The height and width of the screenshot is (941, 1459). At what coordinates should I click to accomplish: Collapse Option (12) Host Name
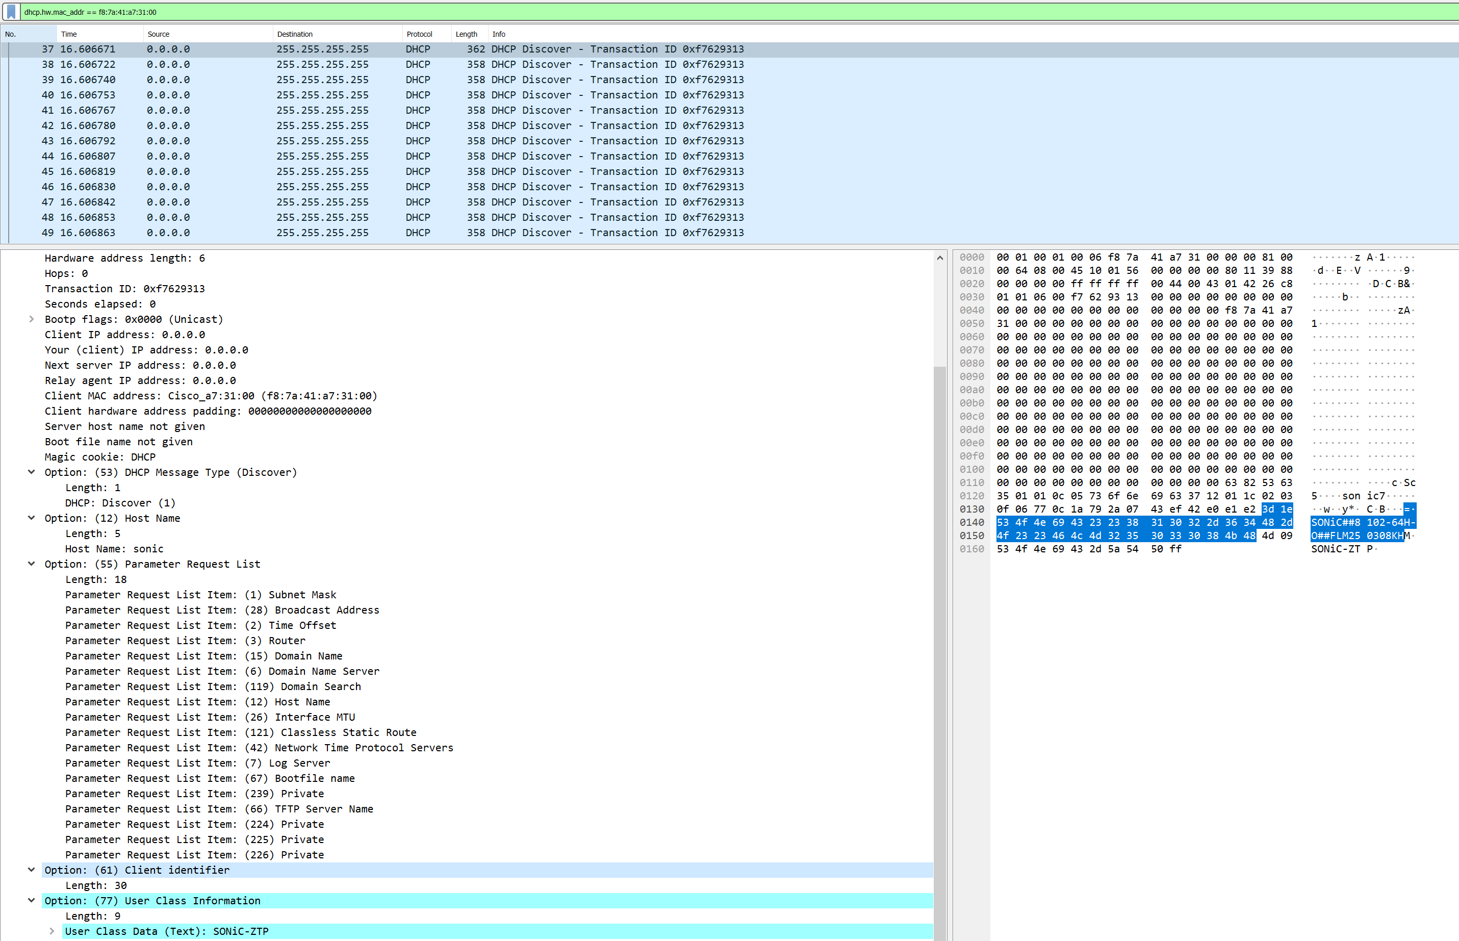(31, 518)
